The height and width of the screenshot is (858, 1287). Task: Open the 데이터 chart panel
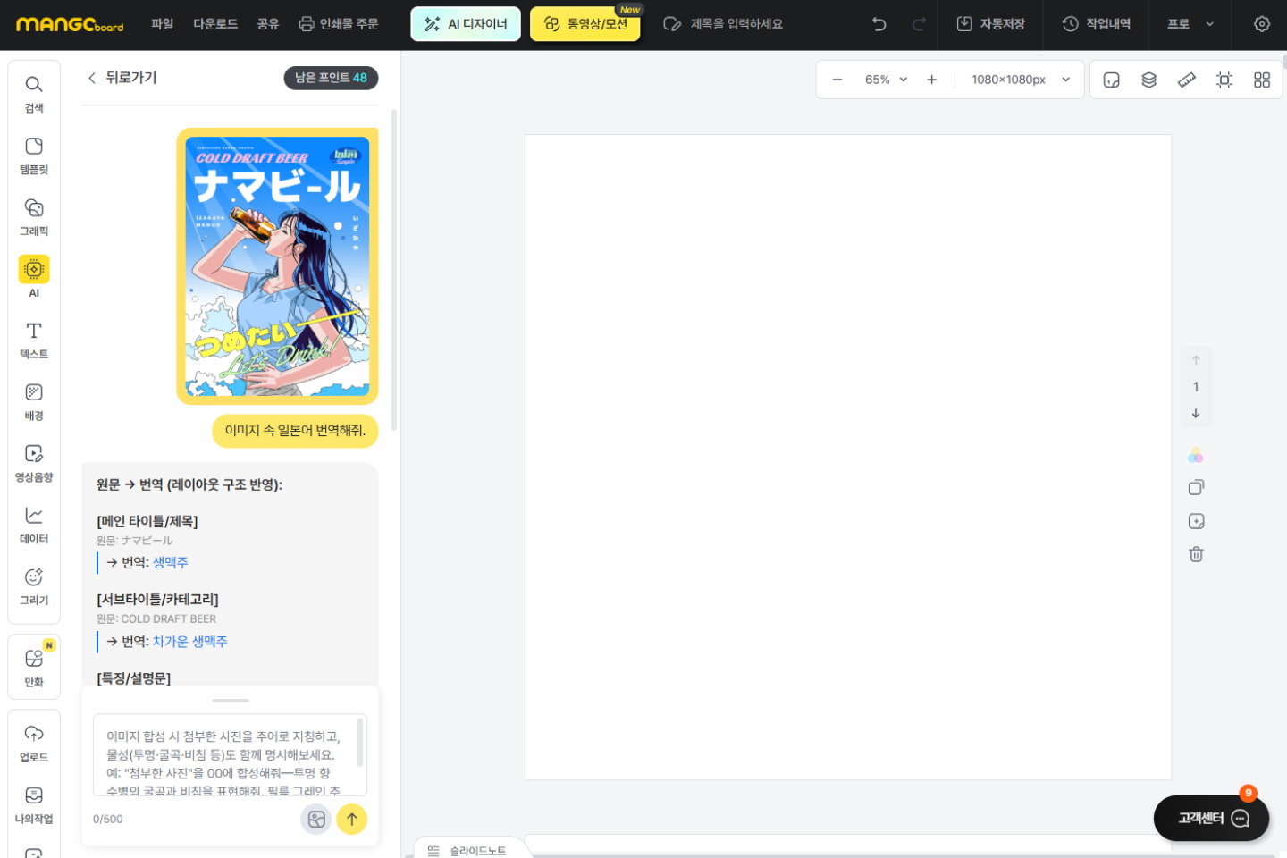click(x=34, y=525)
